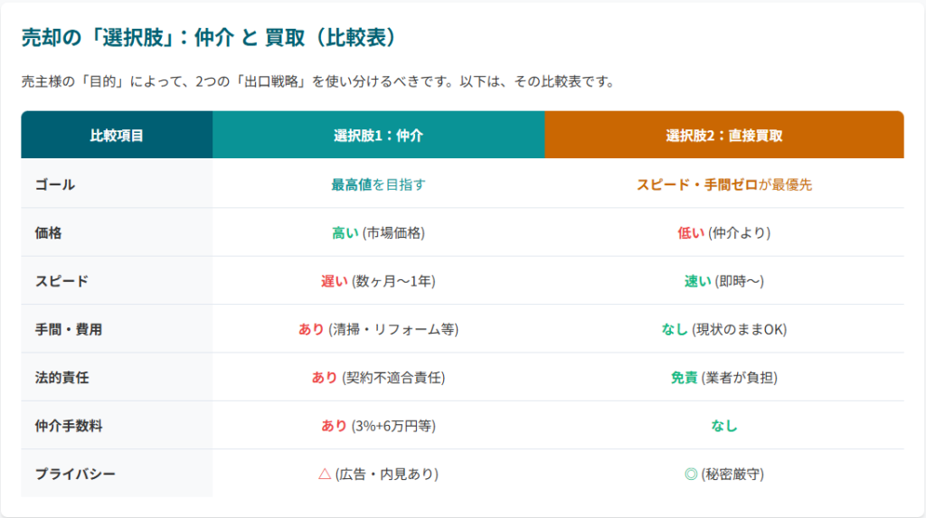Click the heading 売却の「選択肢」：仲介 と 買取
This screenshot has height=518, width=926.
[x=209, y=38]
